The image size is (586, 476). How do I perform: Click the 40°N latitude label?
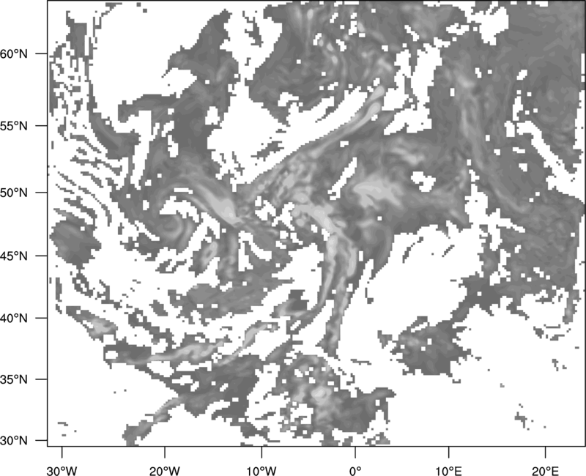(x=14, y=319)
